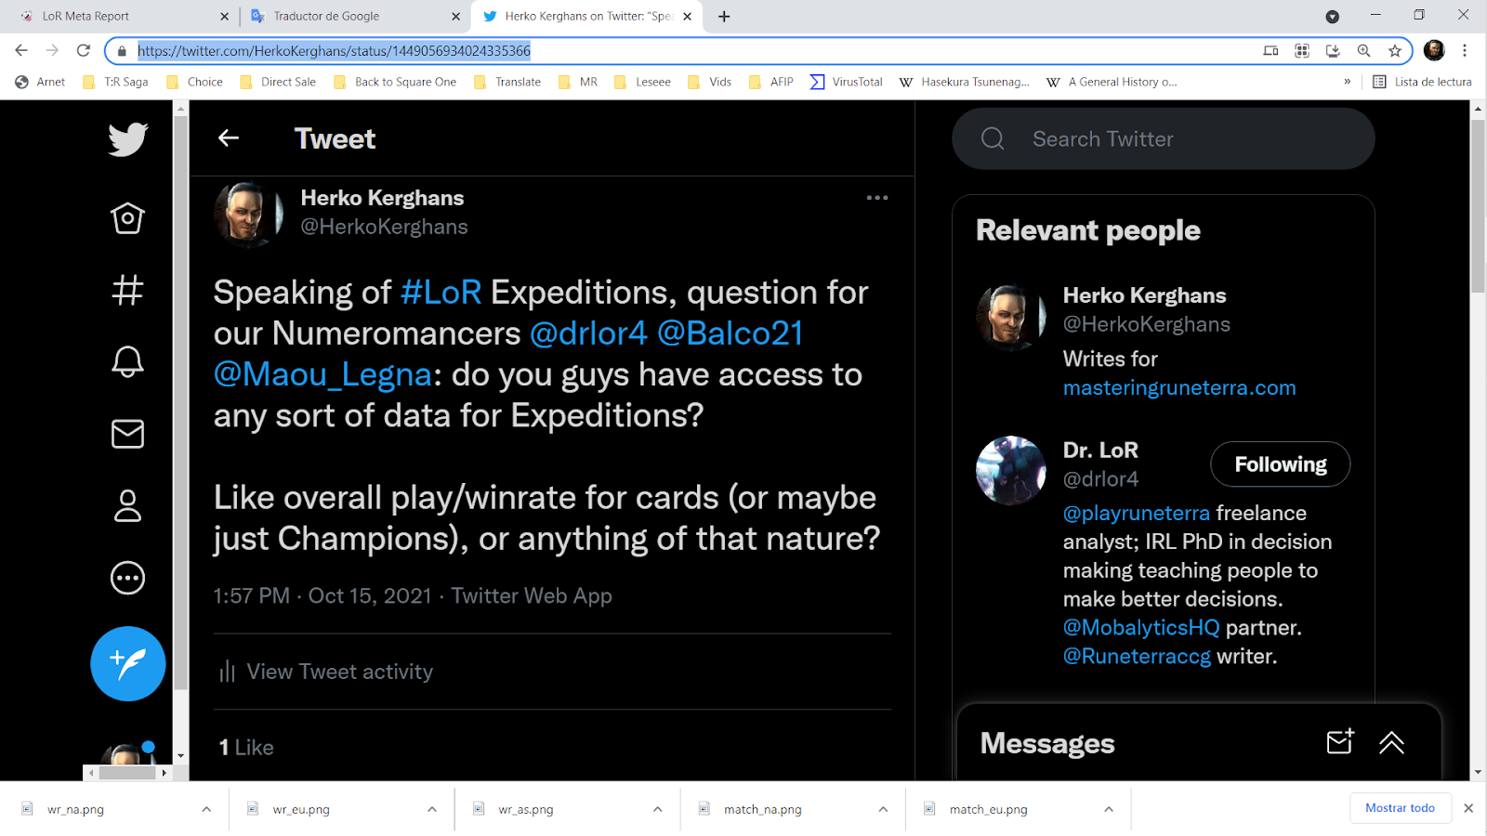Open Chrome profile avatar
Viewport: 1487px width, 836px height.
pyautogui.click(x=1434, y=50)
